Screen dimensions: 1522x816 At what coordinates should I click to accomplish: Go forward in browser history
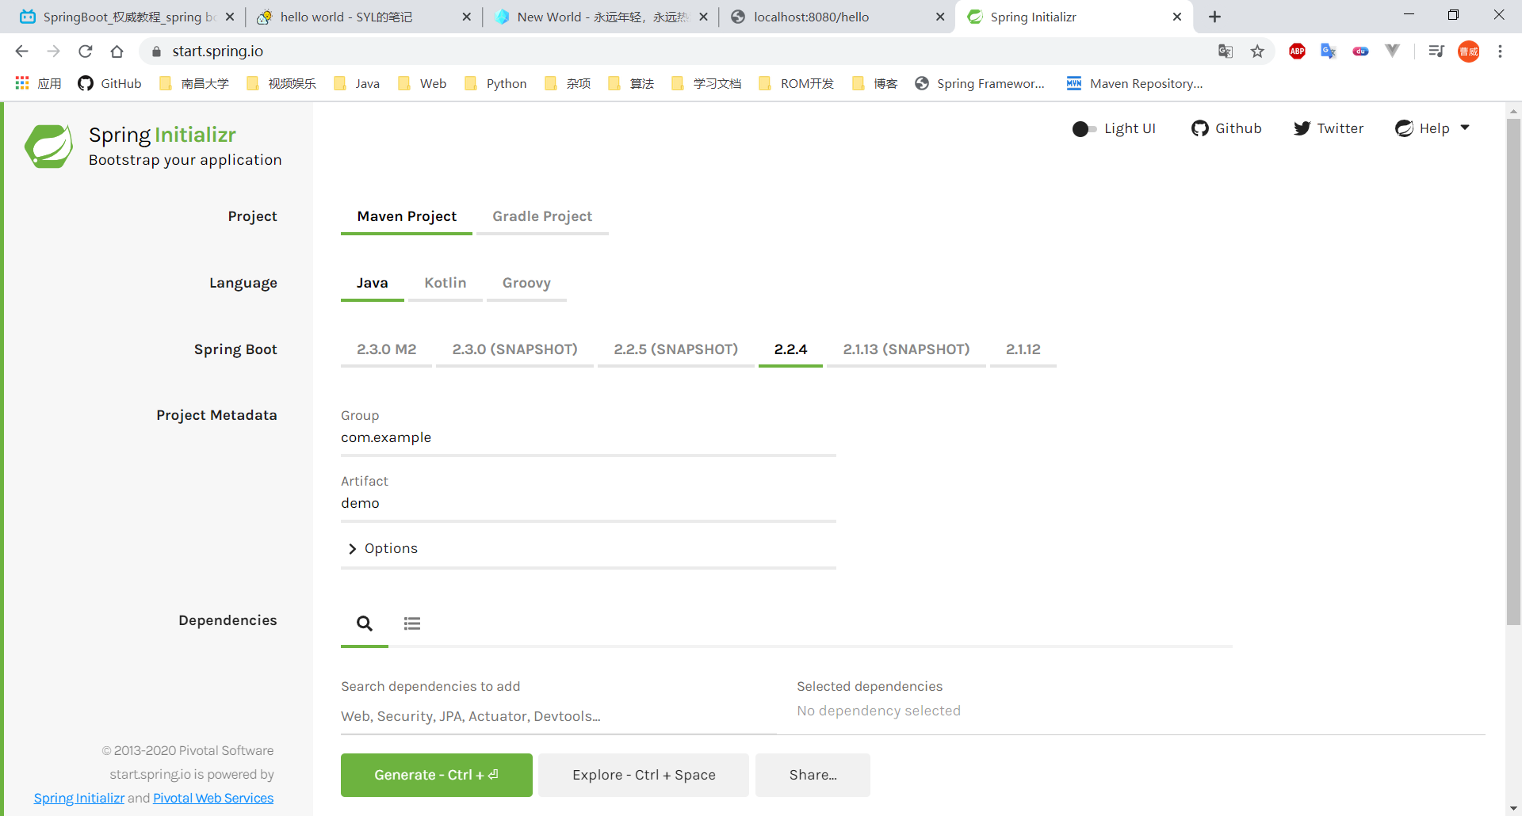(x=53, y=51)
